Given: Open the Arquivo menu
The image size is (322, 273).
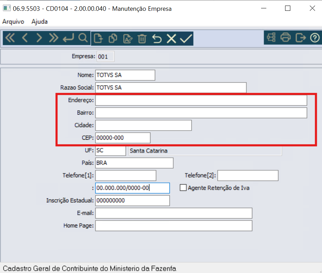Looking at the screenshot, I should tap(13, 22).
